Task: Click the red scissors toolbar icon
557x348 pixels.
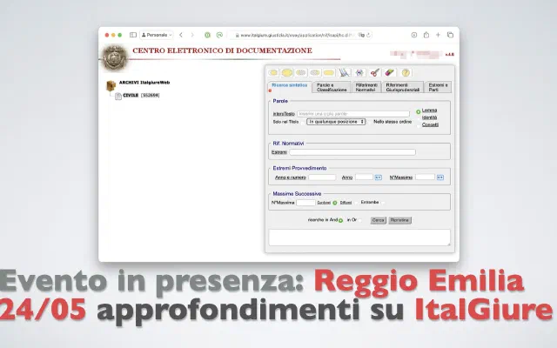Action: click(374, 73)
